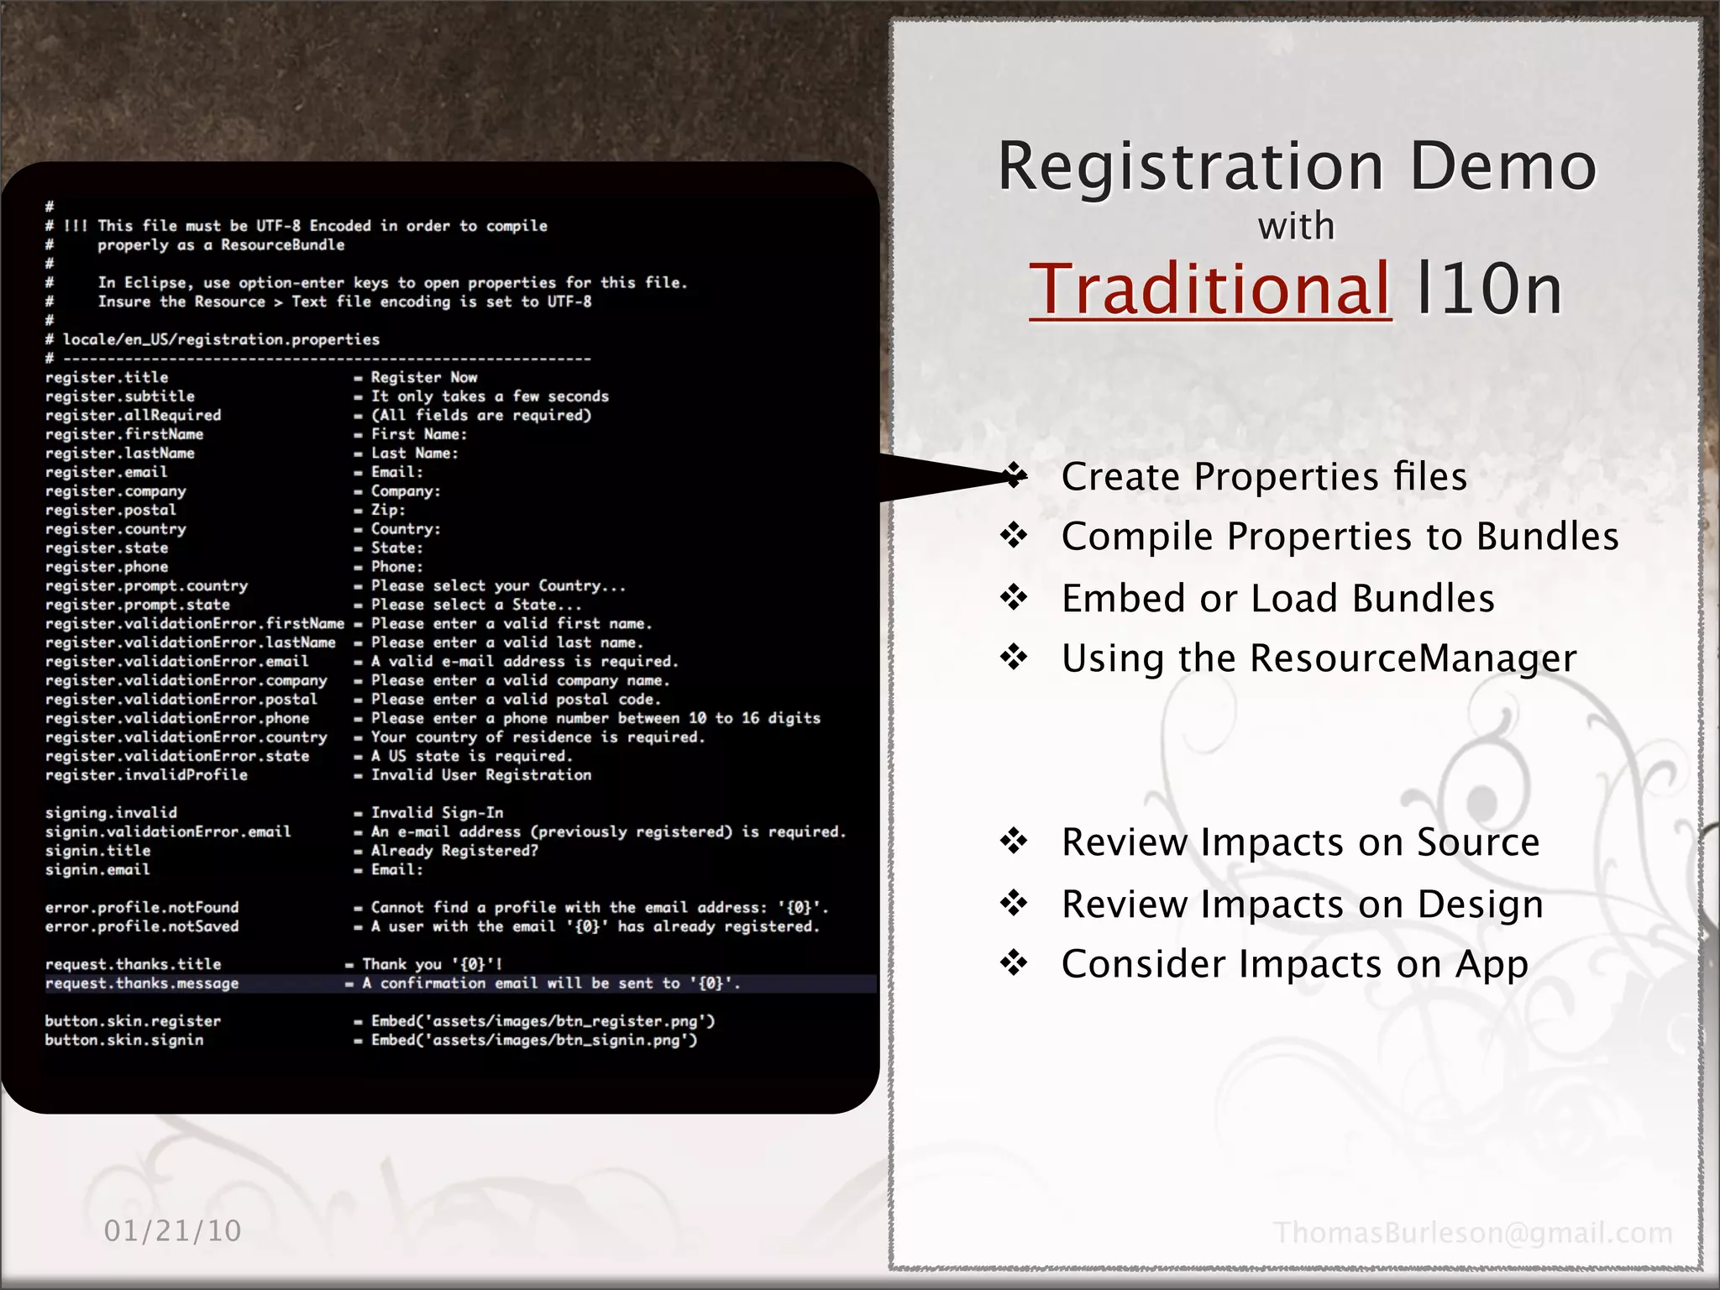Click the 'It only takes a few seconds' value
This screenshot has width=1720, height=1290.
[490, 396]
